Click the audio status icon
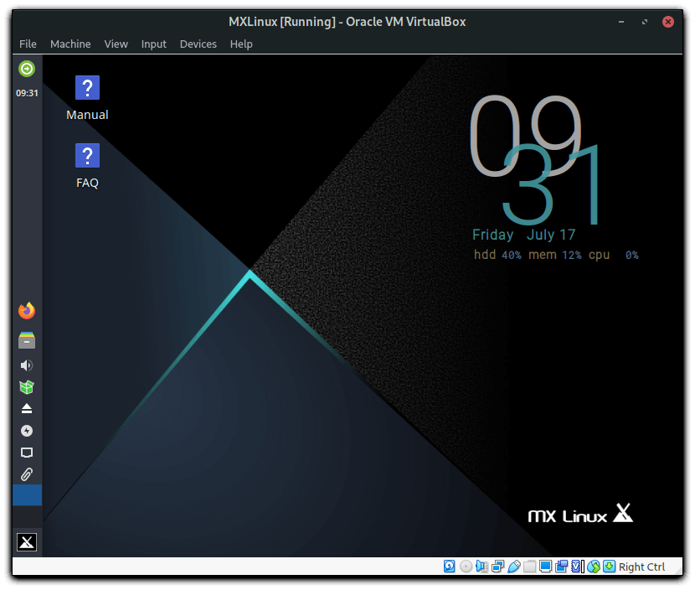Screen dimensions: 695x590 coord(481,567)
